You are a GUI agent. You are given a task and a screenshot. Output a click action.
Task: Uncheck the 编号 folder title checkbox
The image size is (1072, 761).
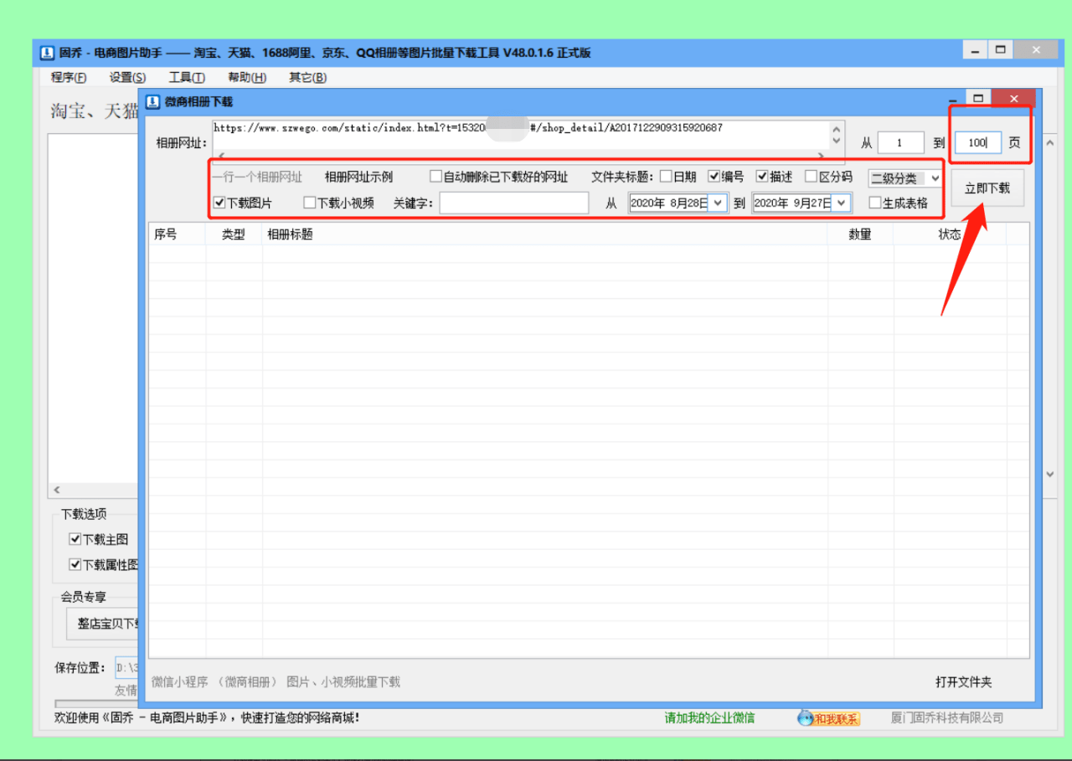(x=714, y=177)
